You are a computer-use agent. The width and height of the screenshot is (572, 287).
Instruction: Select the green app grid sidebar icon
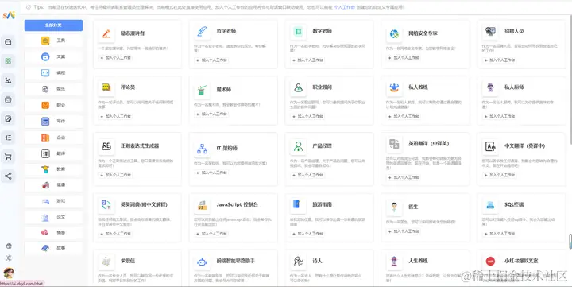coord(8,61)
